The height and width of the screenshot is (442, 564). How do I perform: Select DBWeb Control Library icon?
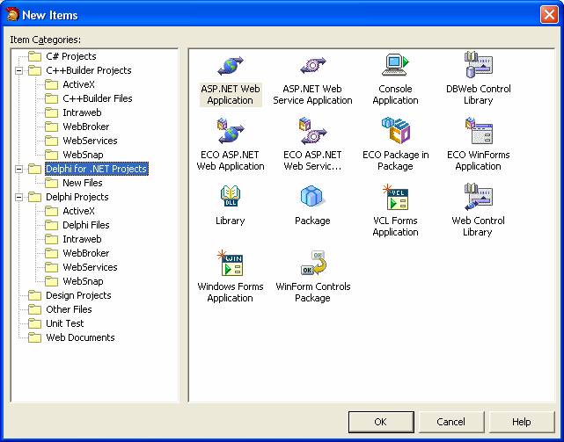pos(478,65)
